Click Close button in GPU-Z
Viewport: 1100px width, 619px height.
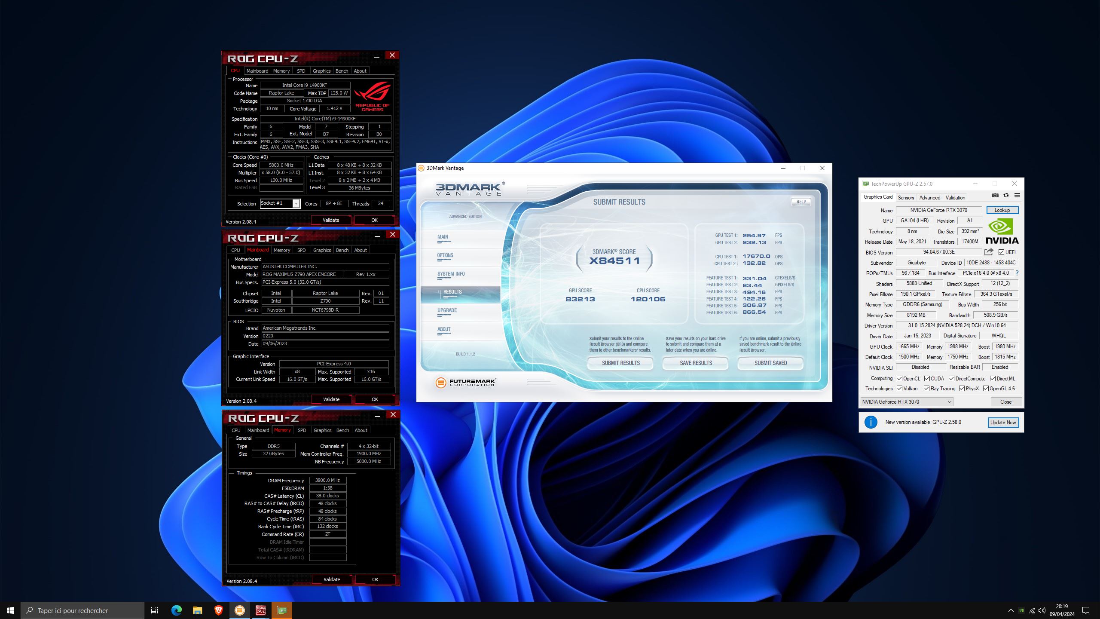(x=1006, y=402)
